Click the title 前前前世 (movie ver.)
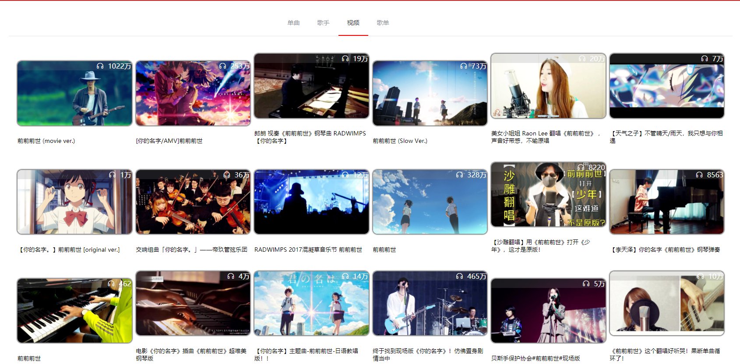Viewport: 740px width, 364px height. point(46,141)
